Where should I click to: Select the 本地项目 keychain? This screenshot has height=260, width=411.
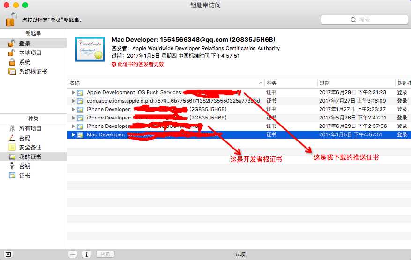pyautogui.click(x=34, y=52)
